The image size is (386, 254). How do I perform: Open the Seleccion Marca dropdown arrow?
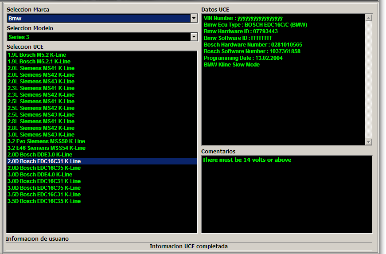click(x=194, y=19)
